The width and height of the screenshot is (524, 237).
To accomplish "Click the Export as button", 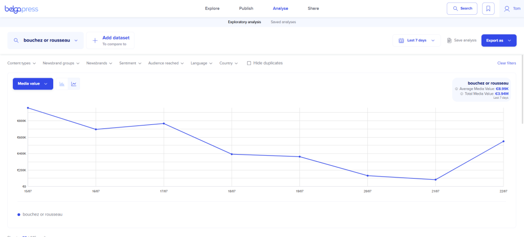I will click(x=498, y=40).
